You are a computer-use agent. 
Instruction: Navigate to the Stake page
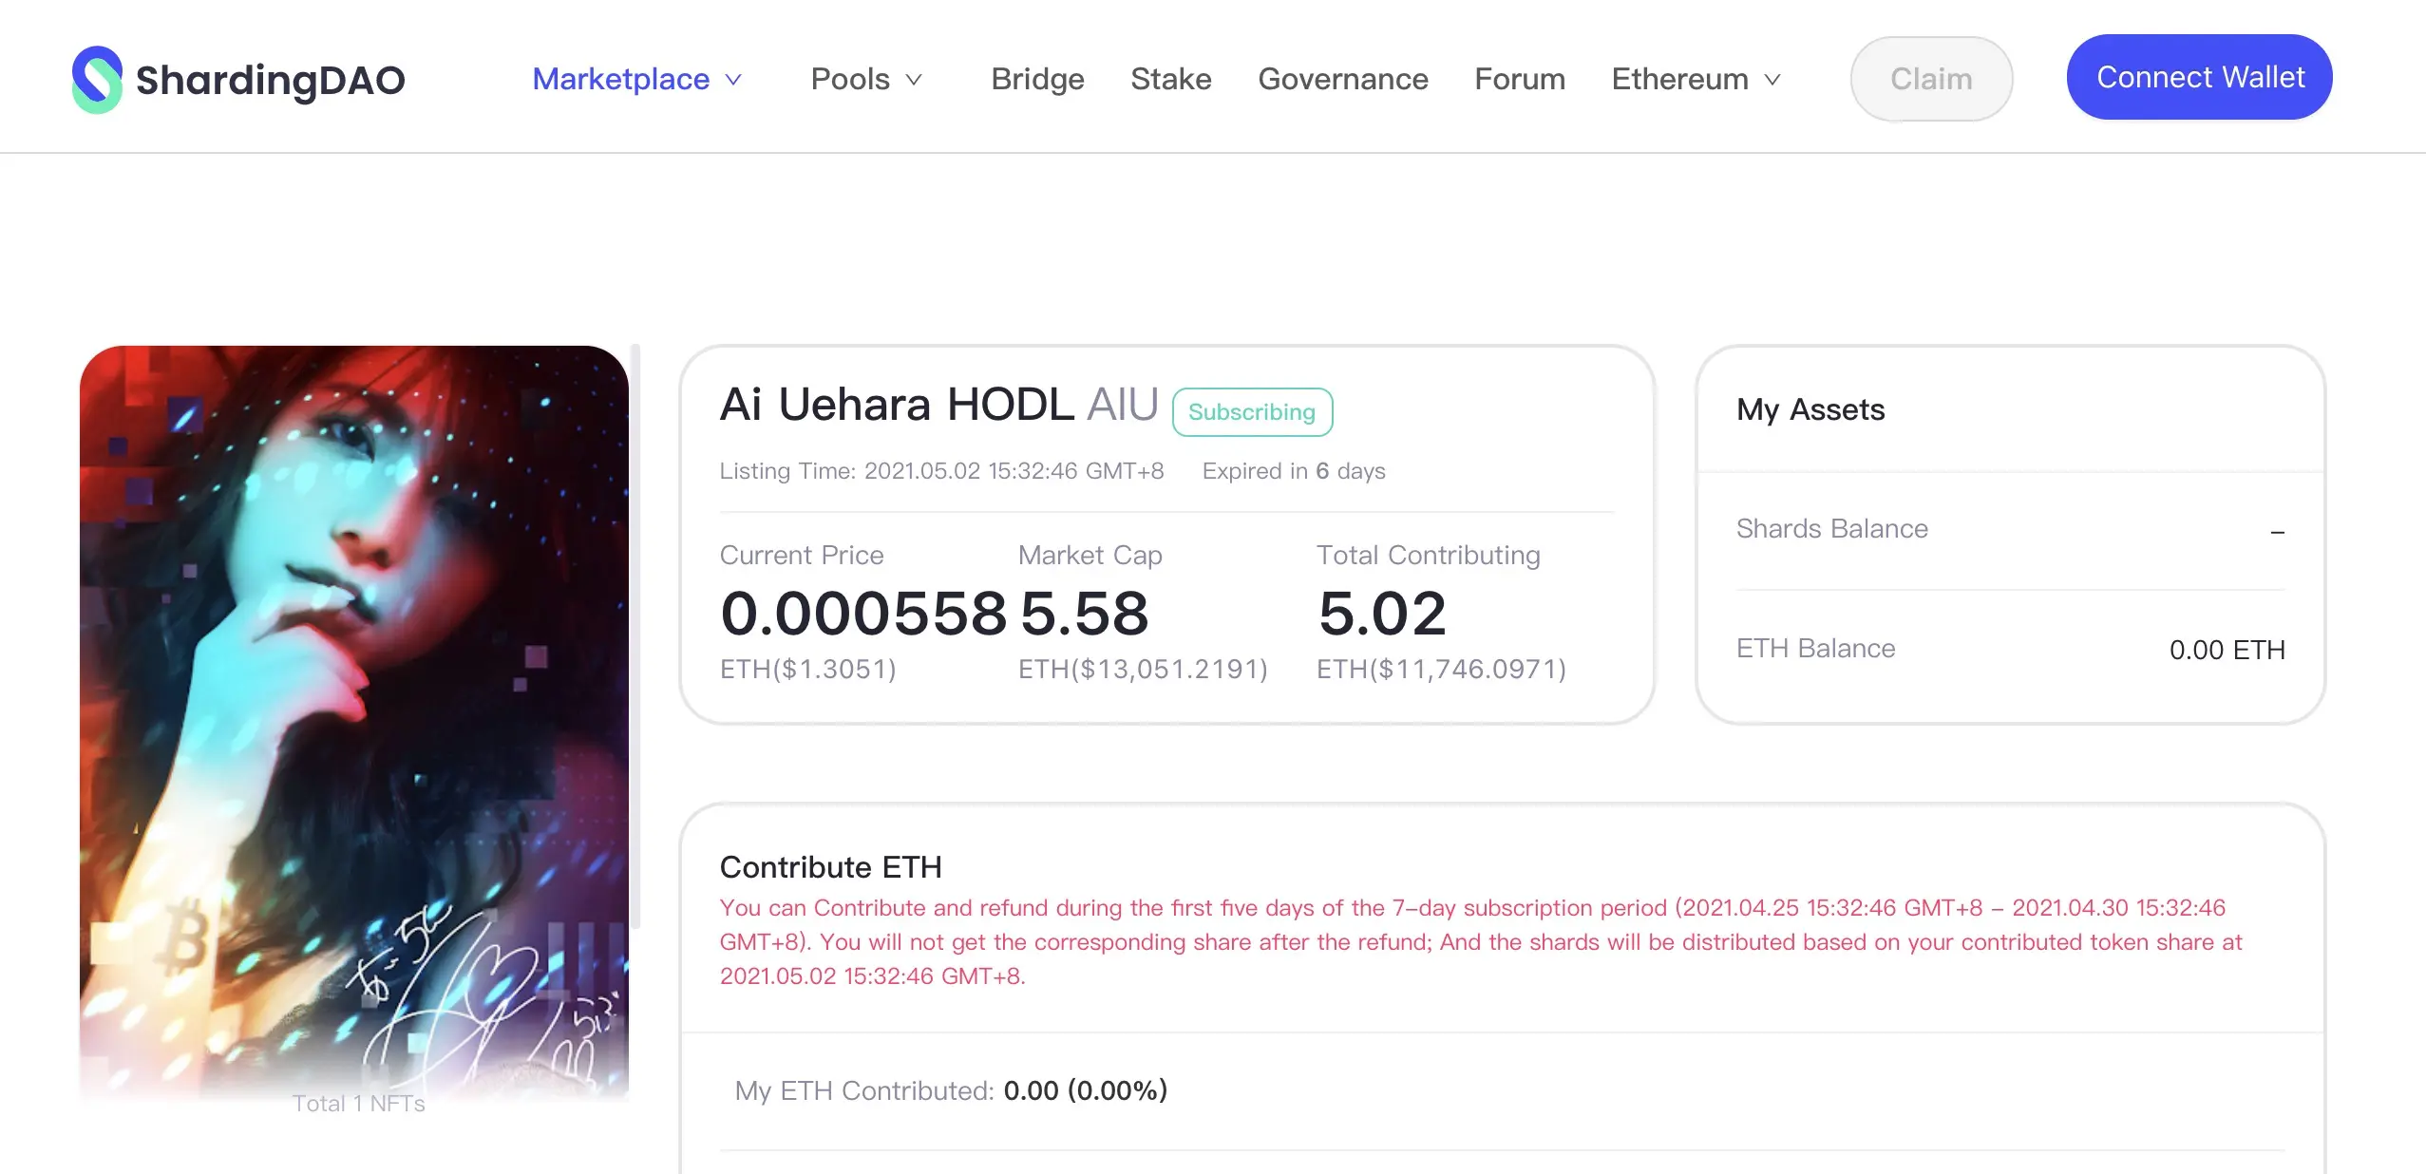pyautogui.click(x=1171, y=79)
